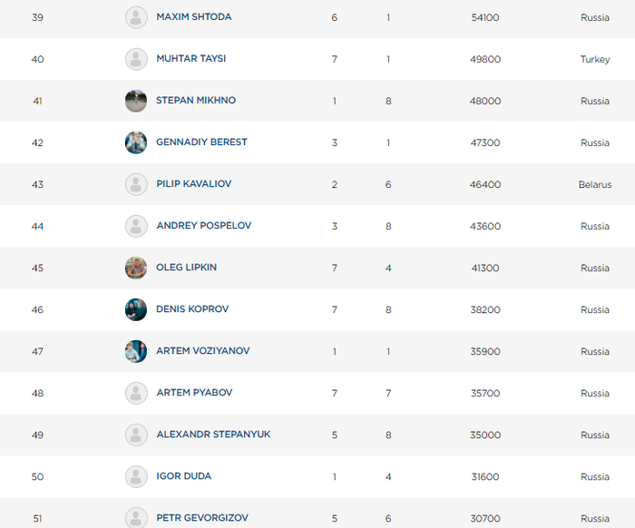635x528 pixels.
Task: Open Stepan Mikhno's profile photo
Action: (x=136, y=101)
